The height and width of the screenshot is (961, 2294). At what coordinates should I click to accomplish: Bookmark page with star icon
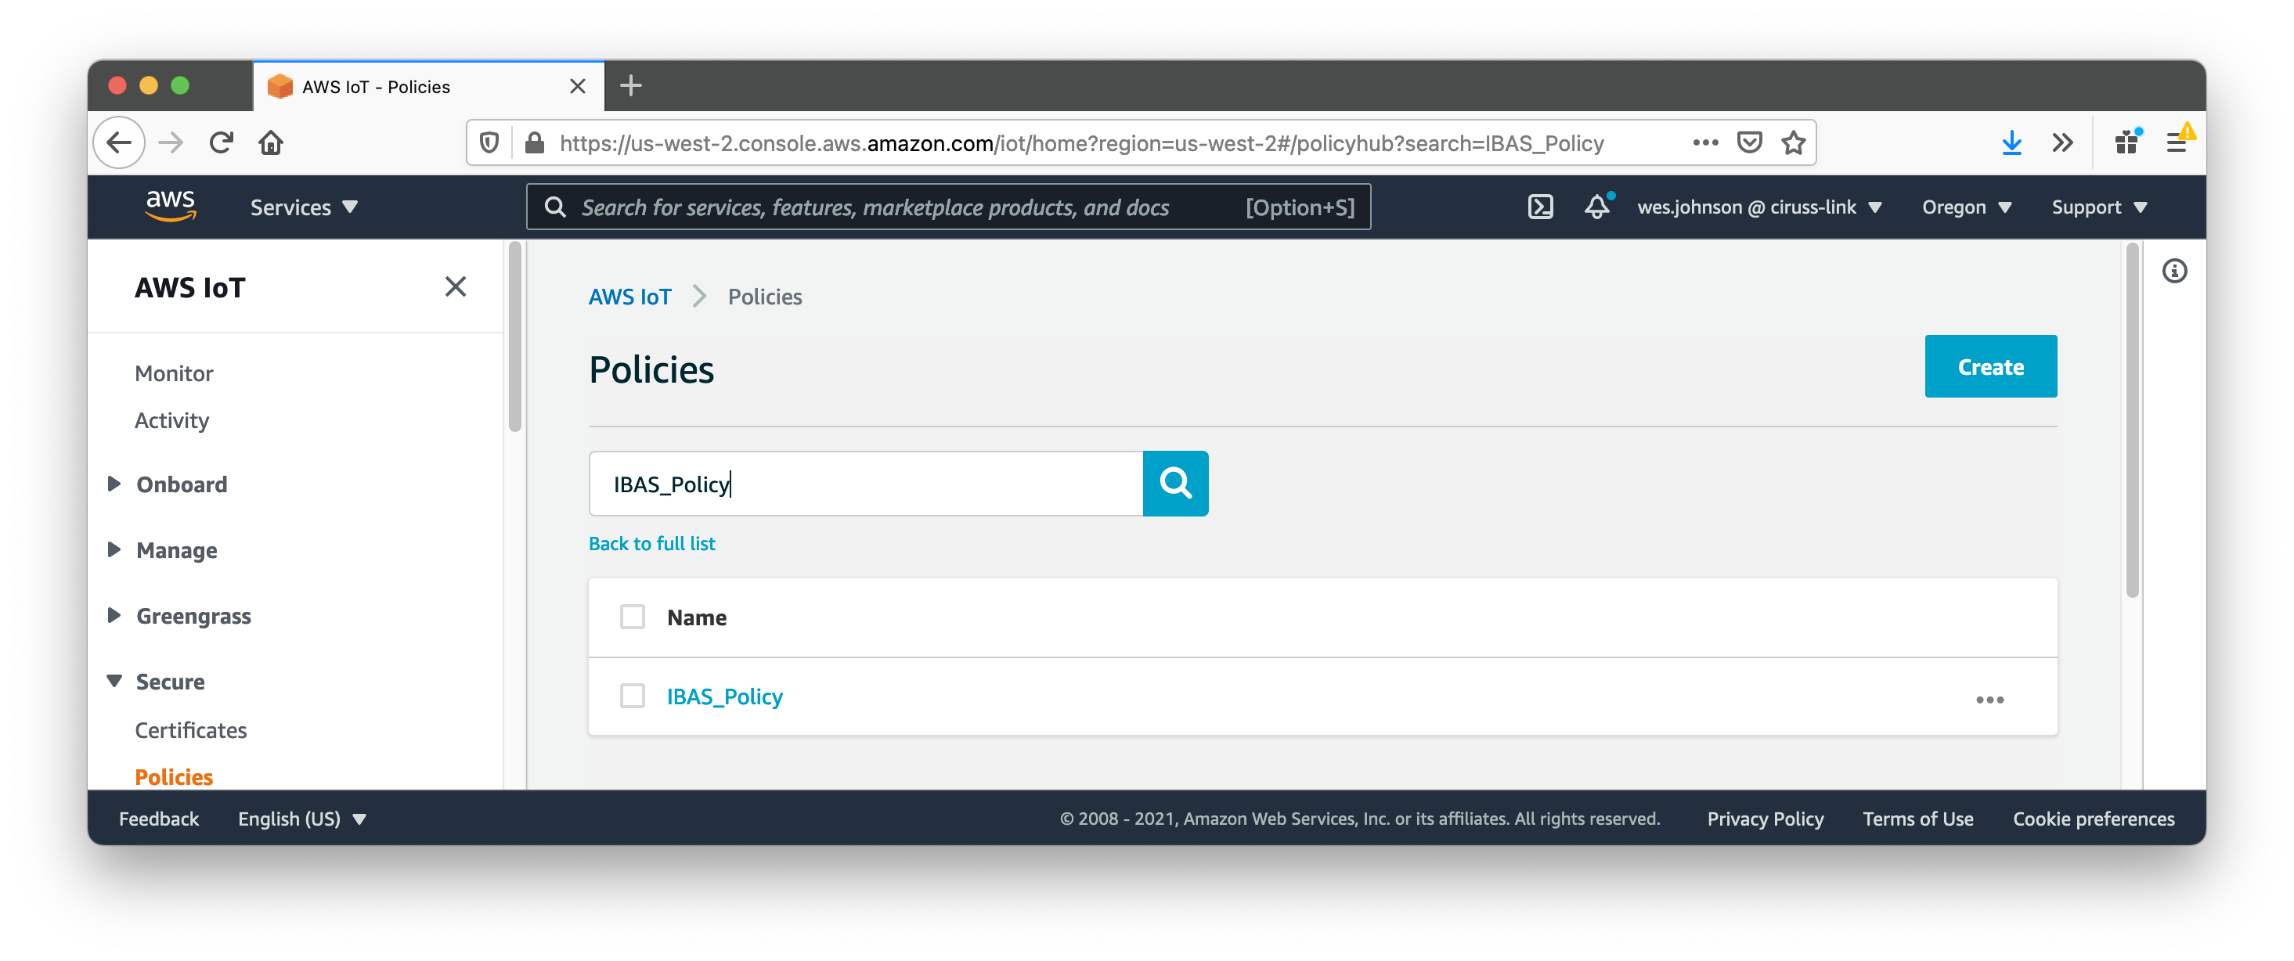(1793, 143)
